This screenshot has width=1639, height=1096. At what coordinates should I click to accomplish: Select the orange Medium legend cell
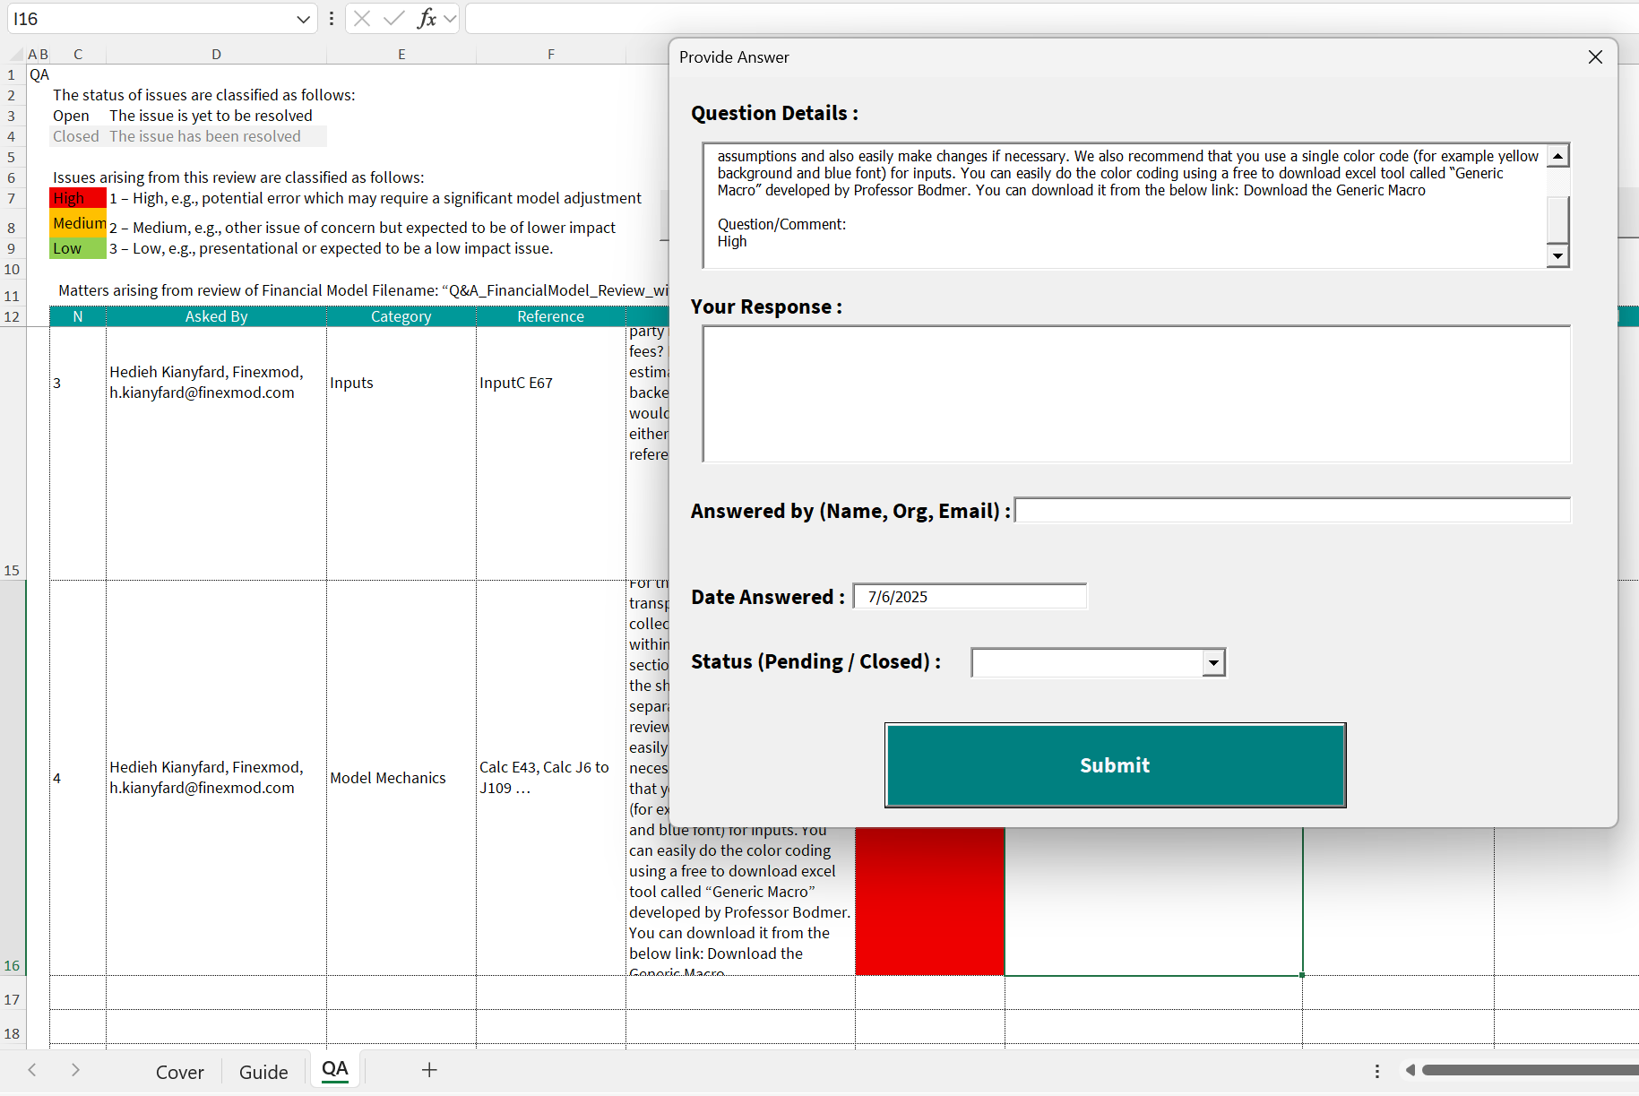tap(78, 223)
